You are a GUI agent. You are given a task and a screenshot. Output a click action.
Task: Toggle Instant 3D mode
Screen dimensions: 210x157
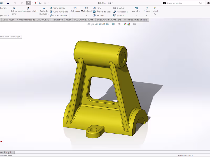coord(155,11)
